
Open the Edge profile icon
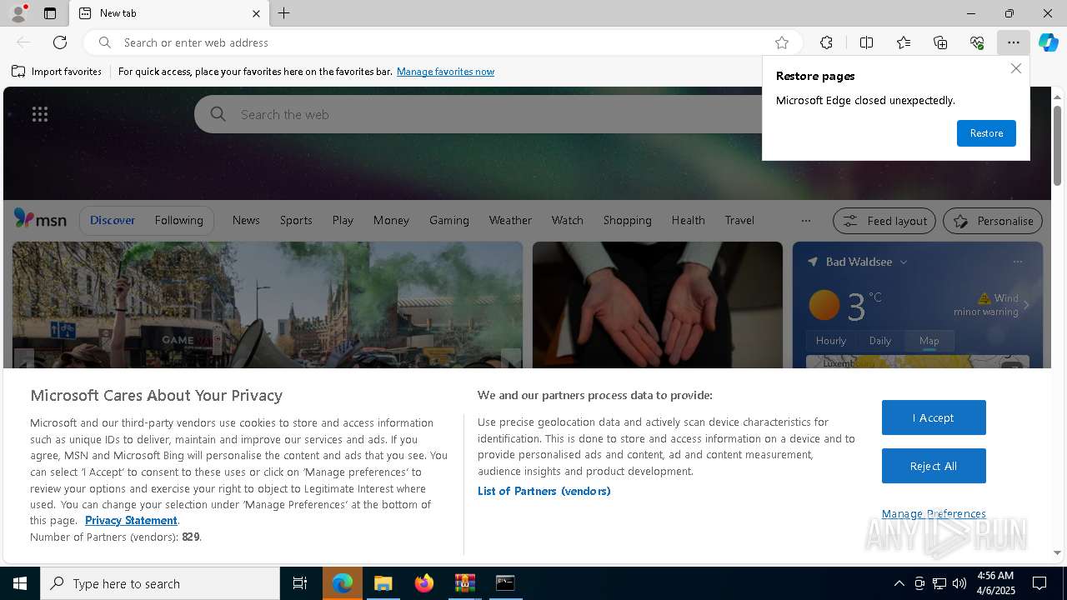pyautogui.click(x=18, y=13)
